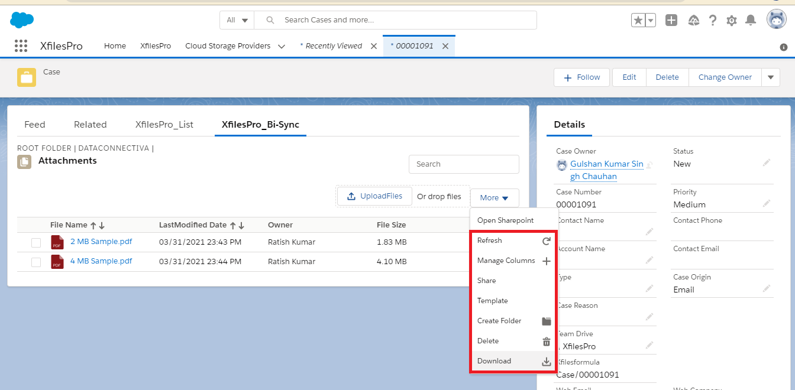Toggle the More dropdown button
Screen dimensions: 795x390
click(x=495, y=198)
